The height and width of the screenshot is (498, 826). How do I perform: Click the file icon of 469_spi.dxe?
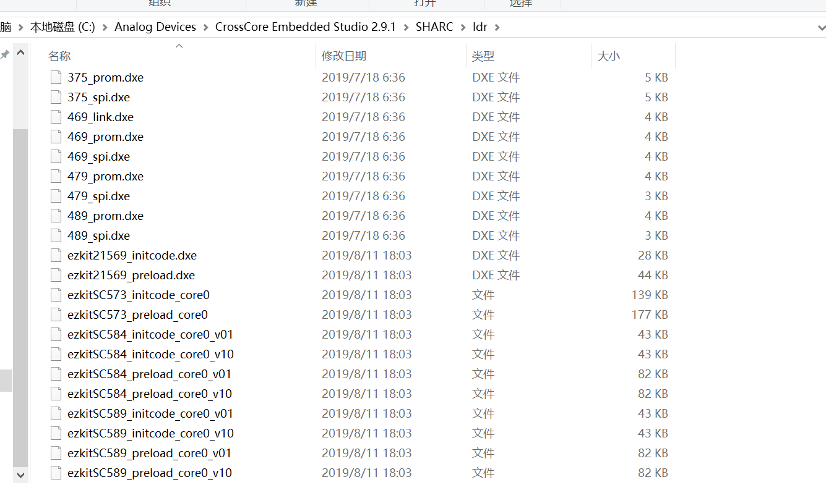(x=56, y=156)
